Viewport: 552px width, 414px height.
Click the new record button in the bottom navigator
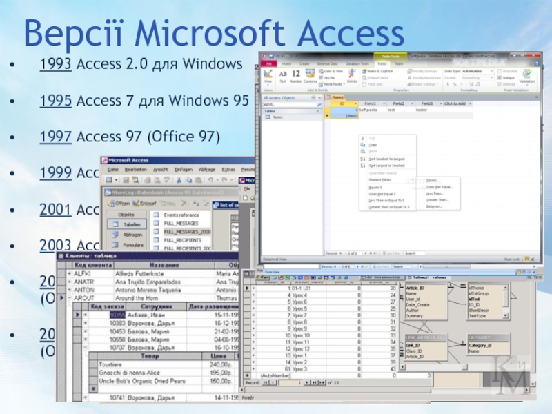pos(322,382)
